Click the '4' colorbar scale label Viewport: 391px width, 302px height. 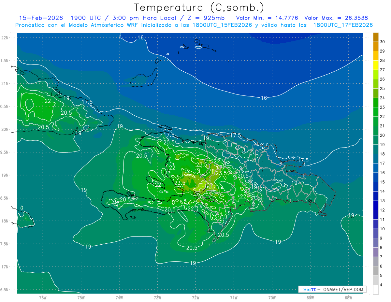[x=382, y=285]
